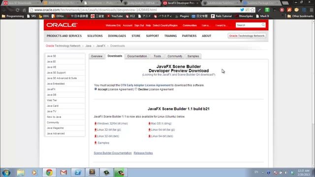This screenshot has width=315, height=177.
Task: Click the JavaFX breadcrumb link
Action: (x=101, y=46)
